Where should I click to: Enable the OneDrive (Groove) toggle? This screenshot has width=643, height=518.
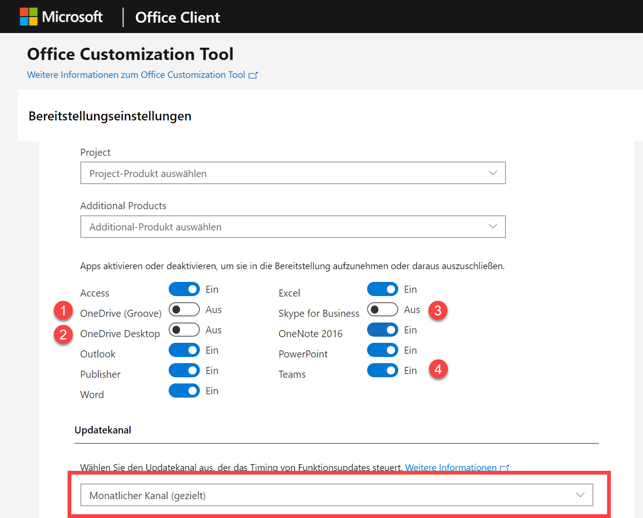click(184, 309)
